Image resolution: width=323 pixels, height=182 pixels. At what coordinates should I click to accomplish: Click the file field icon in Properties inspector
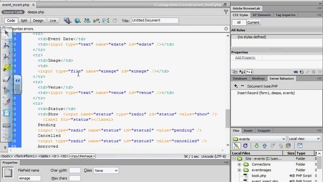coord(8,173)
